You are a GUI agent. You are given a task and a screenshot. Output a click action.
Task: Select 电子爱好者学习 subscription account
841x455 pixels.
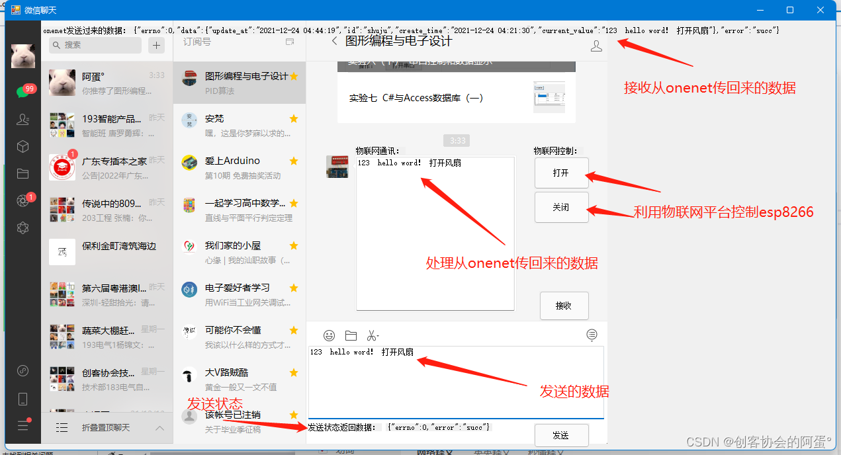click(240, 294)
